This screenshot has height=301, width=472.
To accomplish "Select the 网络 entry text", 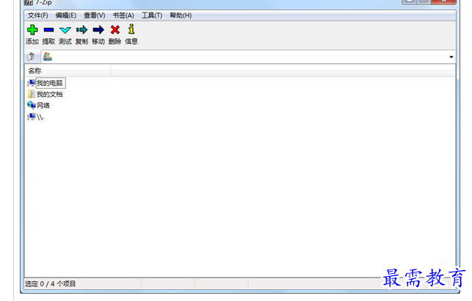I will 43,106.
